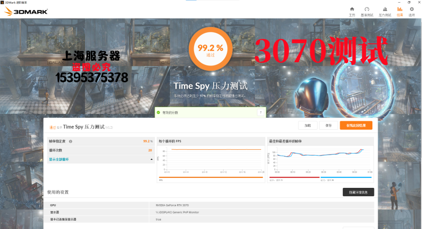
Task: Click the Time Spy 压力测试 panel title
Action: [x=84, y=127]
